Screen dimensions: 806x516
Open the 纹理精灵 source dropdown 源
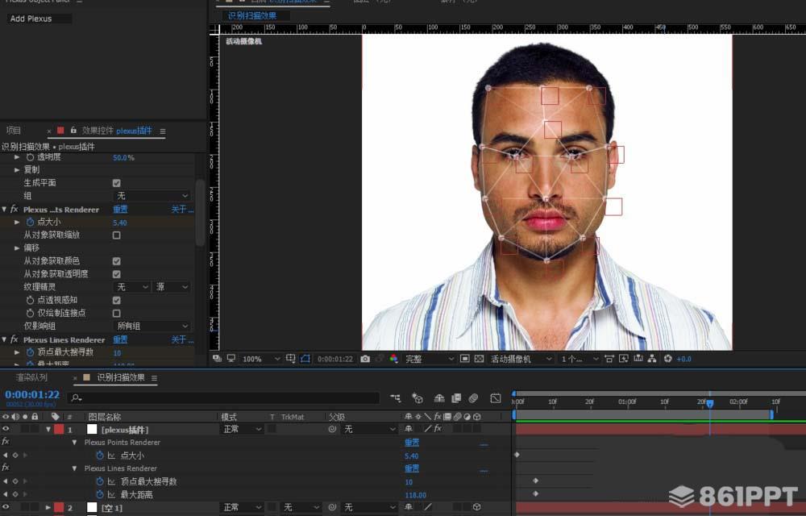tap(172, 287)
